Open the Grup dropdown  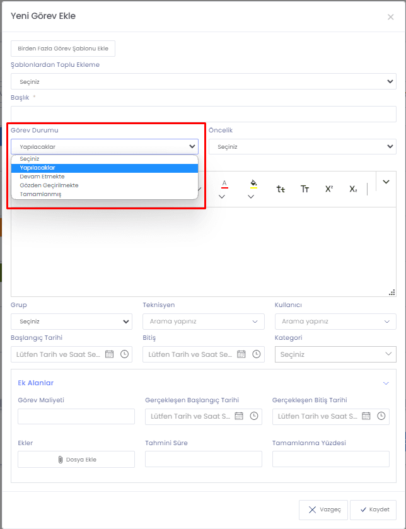(x=71, y=322)
